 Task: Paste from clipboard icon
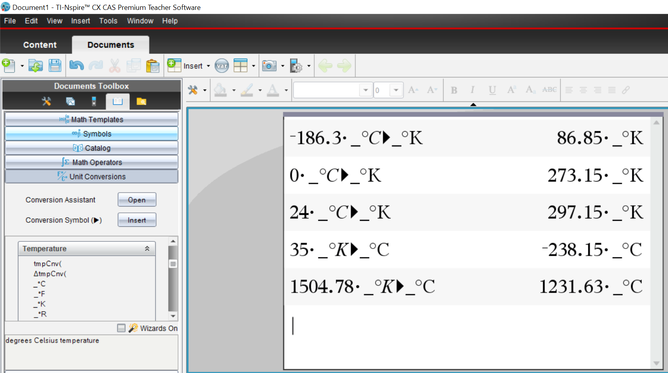point(153,65)
